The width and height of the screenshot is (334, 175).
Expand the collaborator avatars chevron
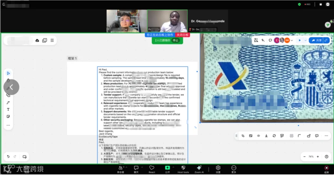pos(292,40)
